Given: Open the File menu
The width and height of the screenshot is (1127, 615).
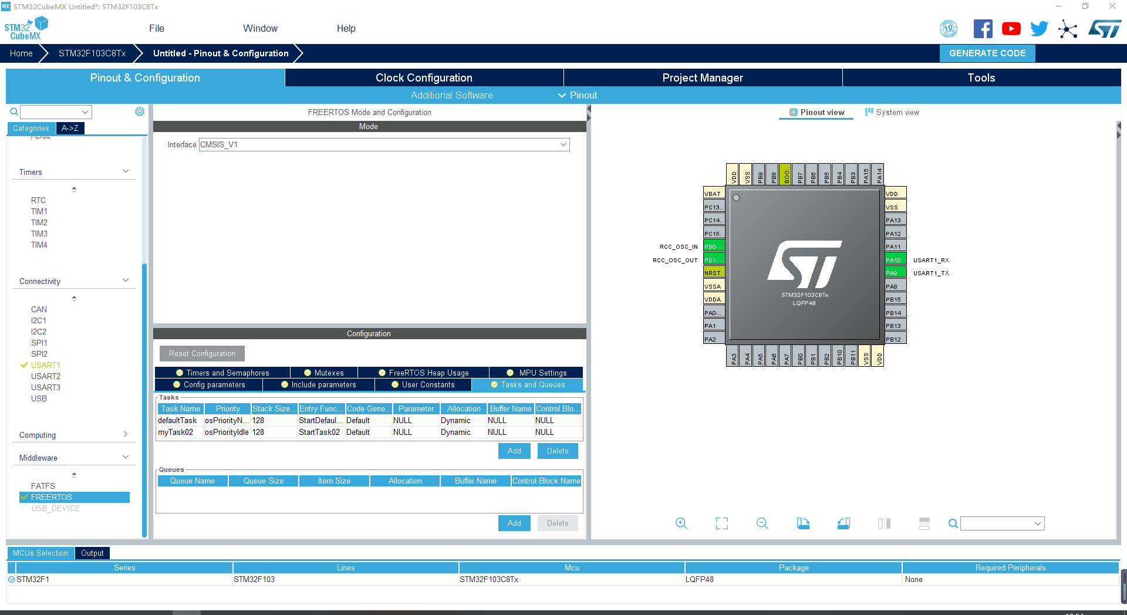Looking at the screenshot, I should (x=157, y=28).
